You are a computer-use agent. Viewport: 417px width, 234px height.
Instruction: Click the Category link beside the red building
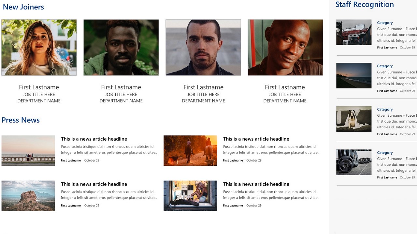(x=385, y=23)
